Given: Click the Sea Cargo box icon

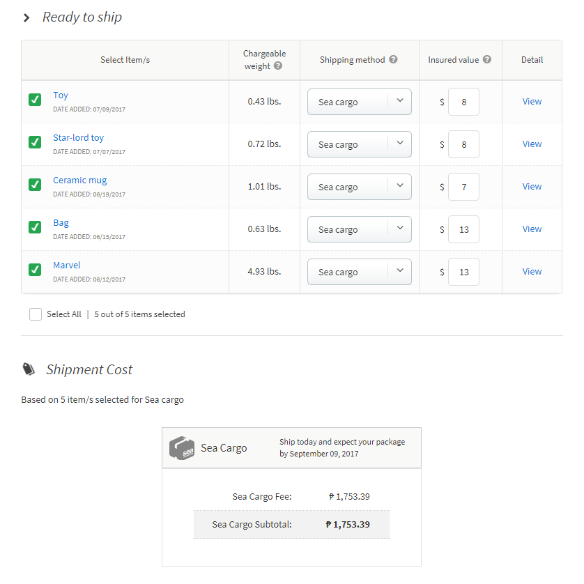Looking at the screenshot, I should click(x=181, y=448).
